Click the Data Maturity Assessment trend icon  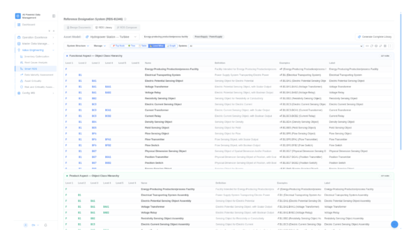click(x=22, y=75)
